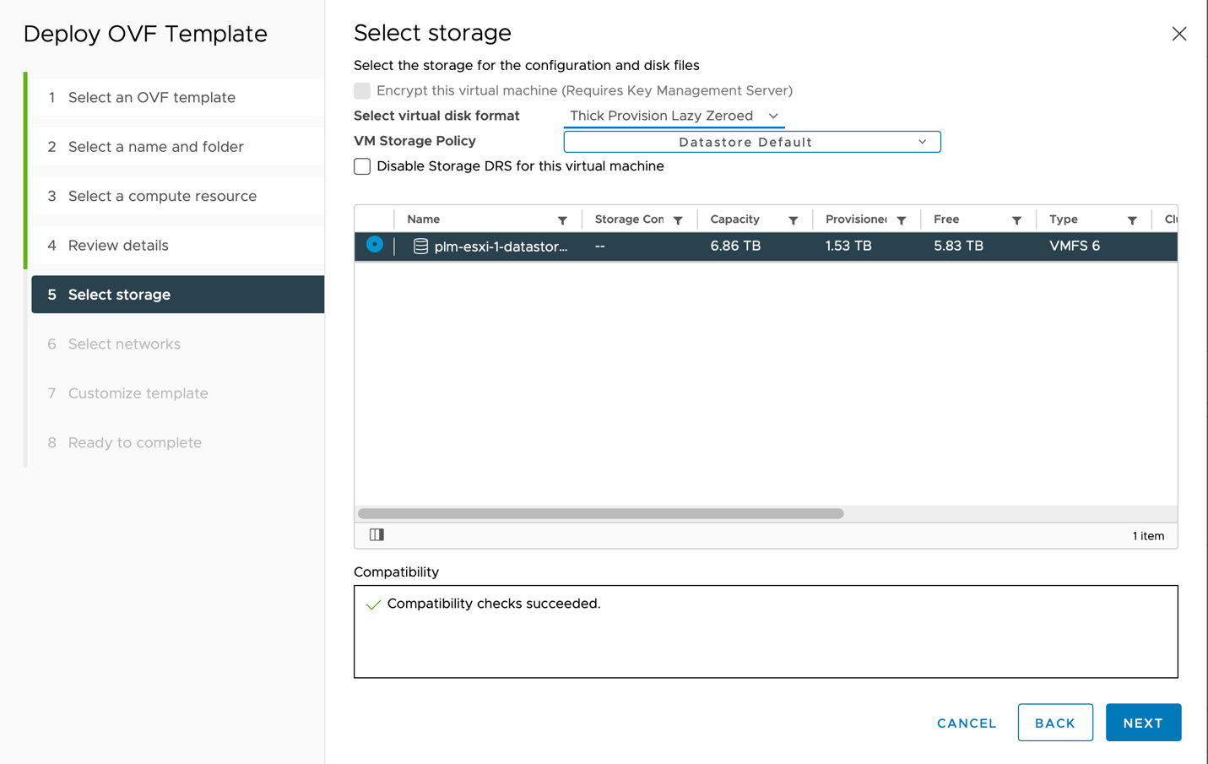
Task: Click the horizontal scrollbar under the datastore list
Action: (599, 512)
